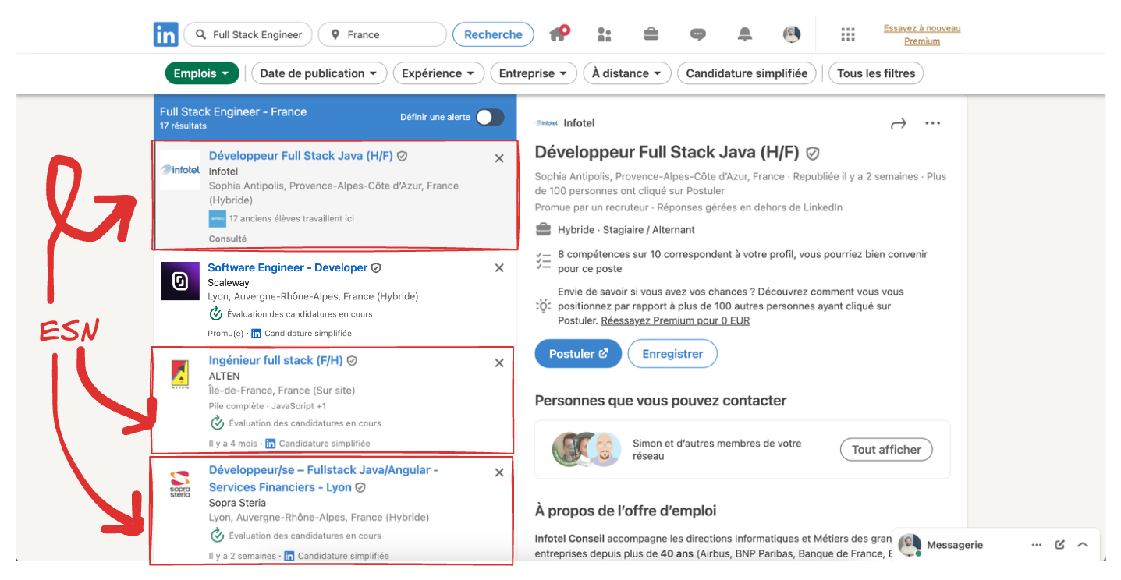
Task: Click the Infotel company name in job details
Action: (x=579, y=123)
